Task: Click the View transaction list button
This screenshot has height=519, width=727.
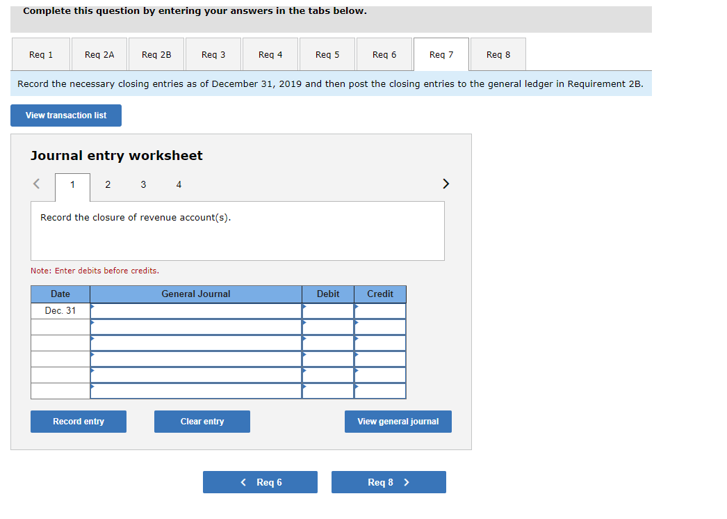Action: [65, 115]
